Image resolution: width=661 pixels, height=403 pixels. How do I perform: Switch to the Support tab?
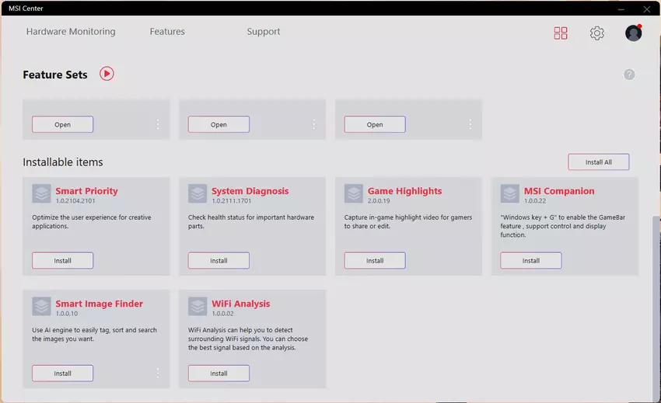point(263,32)
